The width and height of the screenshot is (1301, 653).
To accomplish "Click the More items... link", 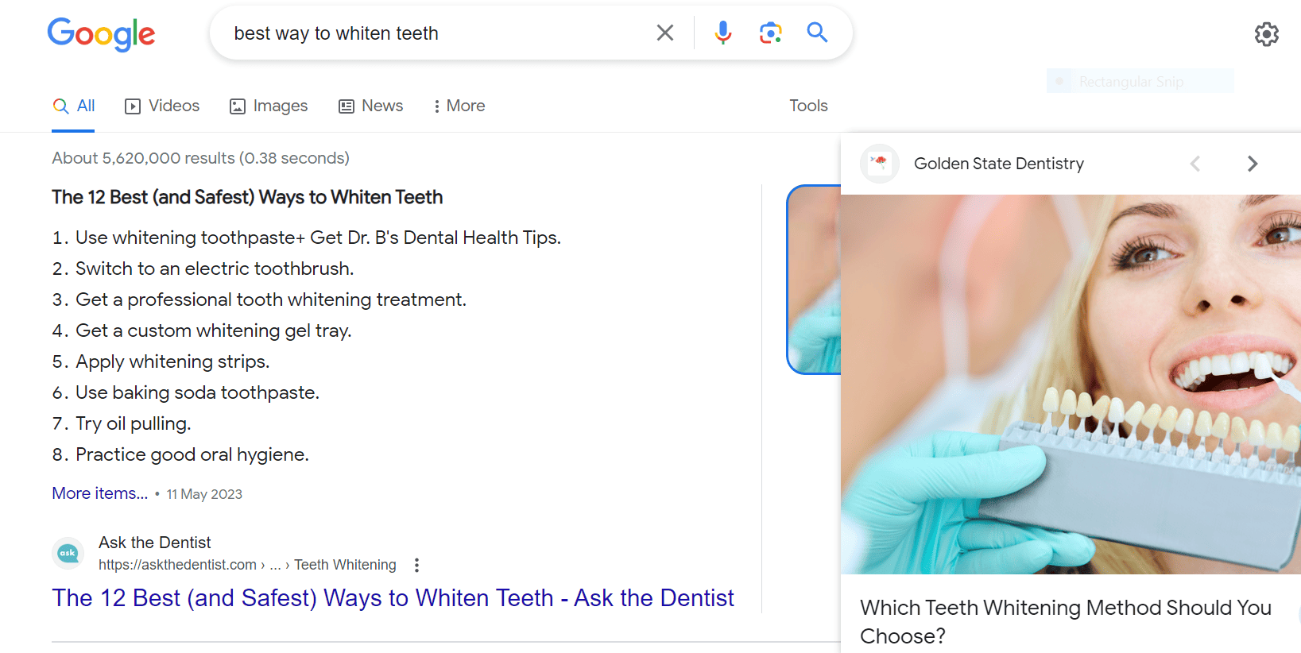I will click(100, 493).
